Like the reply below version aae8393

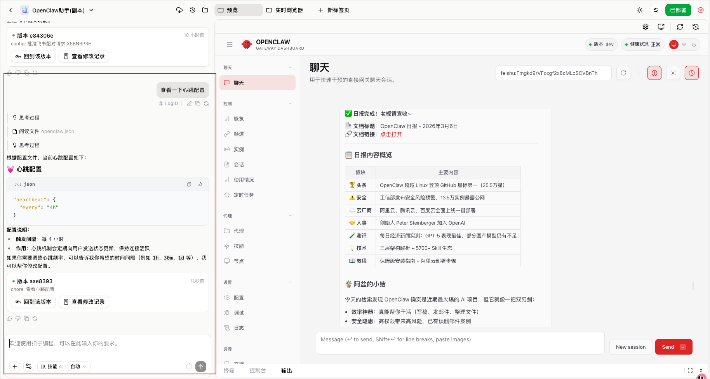pos(9,318)
